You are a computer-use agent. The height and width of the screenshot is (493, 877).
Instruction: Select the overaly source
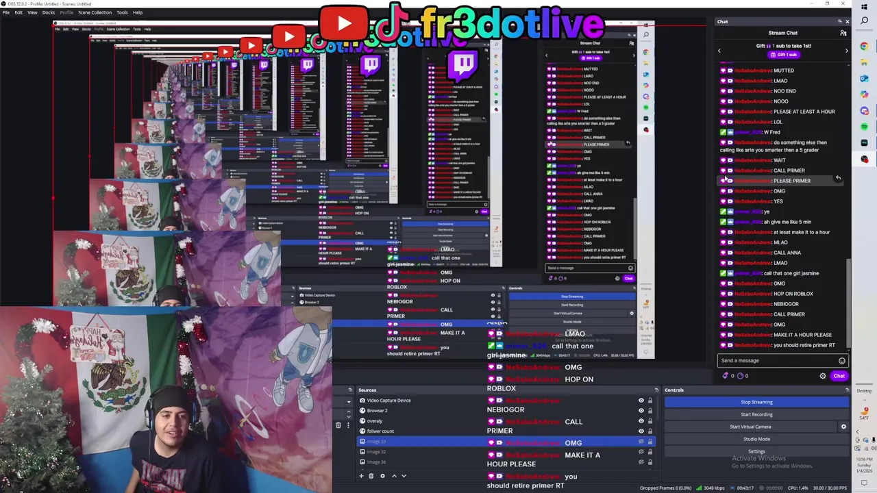pyautogui.click(x=374, y=421)
